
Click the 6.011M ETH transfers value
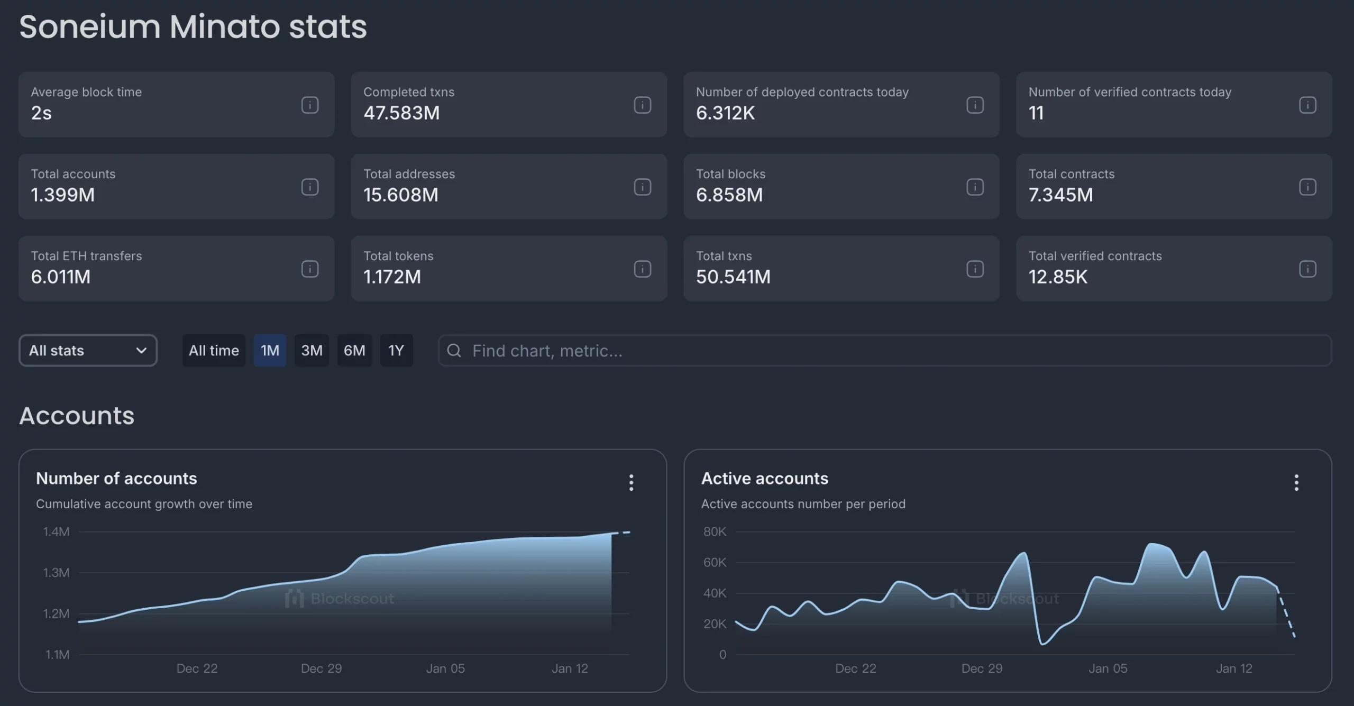pyautogui.click(x=61, y=277)
